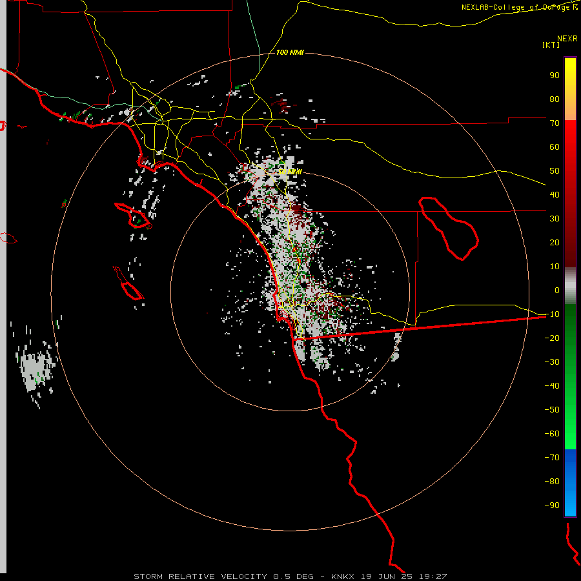Click the -10 value on the velocity scale

point(552,314)
